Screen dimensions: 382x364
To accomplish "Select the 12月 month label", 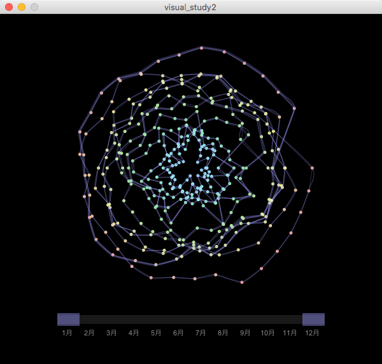I will pos(312,333).
